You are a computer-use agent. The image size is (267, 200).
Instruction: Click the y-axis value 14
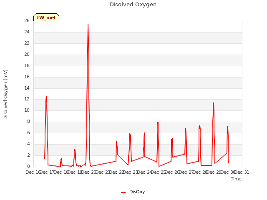[x=27, y=88]
